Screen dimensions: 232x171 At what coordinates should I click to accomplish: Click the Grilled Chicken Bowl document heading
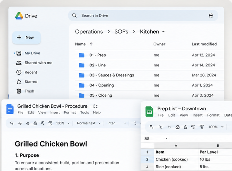pos(51,144)
